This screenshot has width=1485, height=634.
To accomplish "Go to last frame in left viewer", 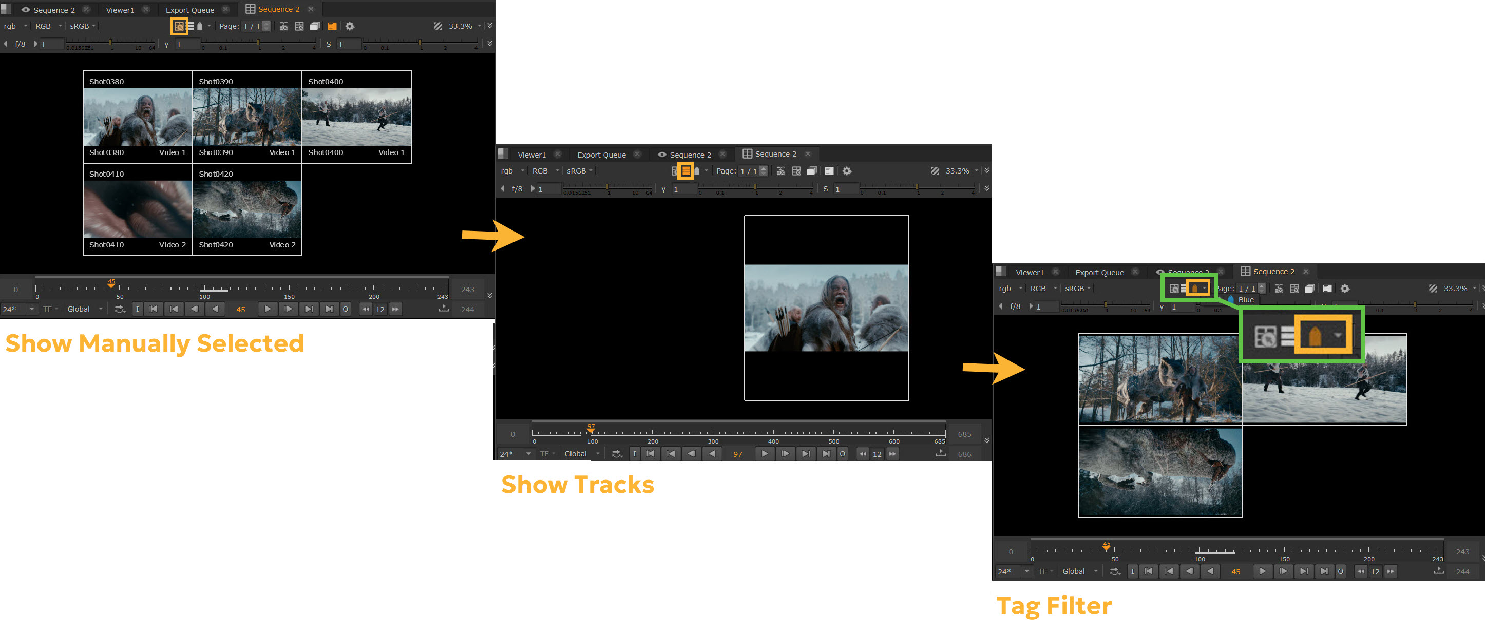I will 329,310.
